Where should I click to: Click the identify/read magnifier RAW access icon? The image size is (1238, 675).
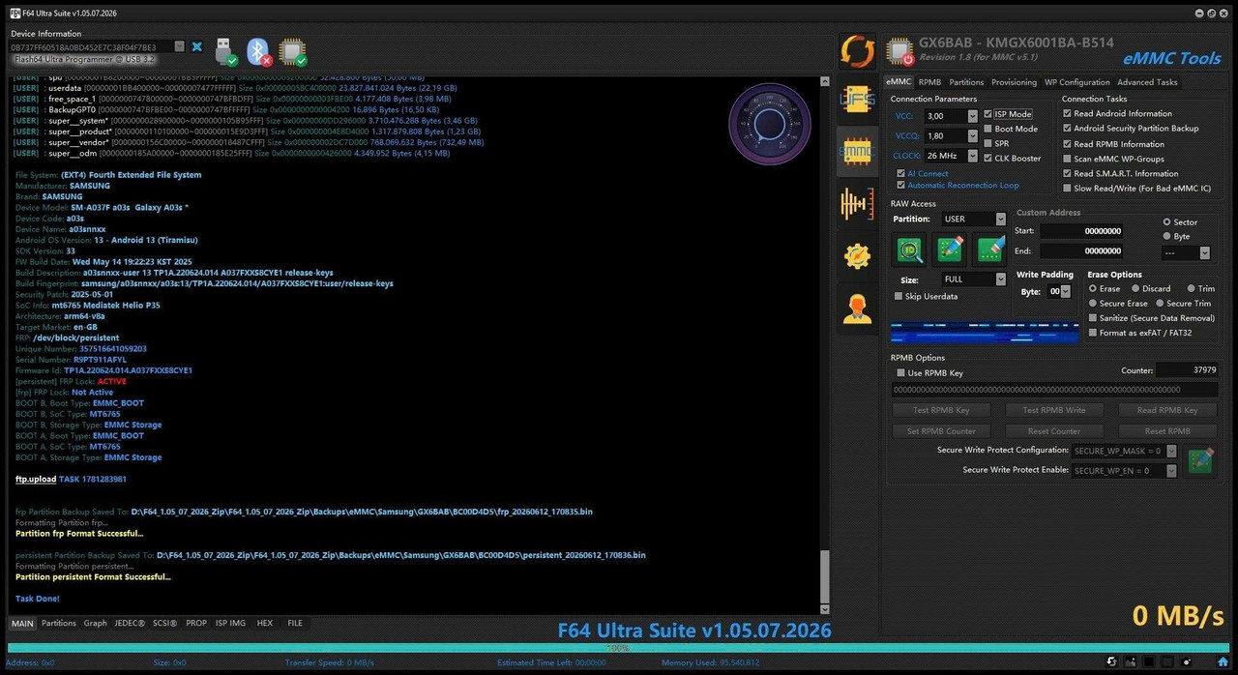coord(909,249)
